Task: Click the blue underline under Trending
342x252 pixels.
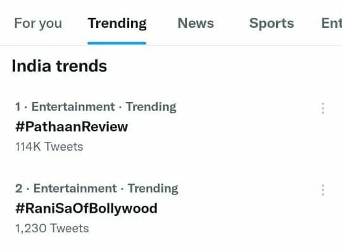Action: [117, 43]
